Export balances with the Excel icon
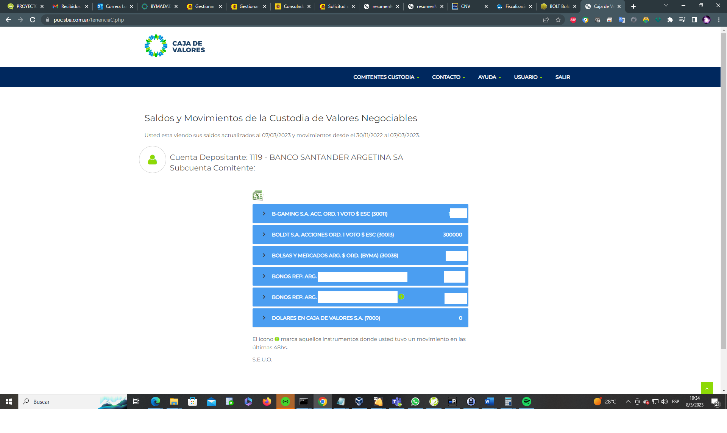Screen dimensions: 727x433 tap(258, 195)
